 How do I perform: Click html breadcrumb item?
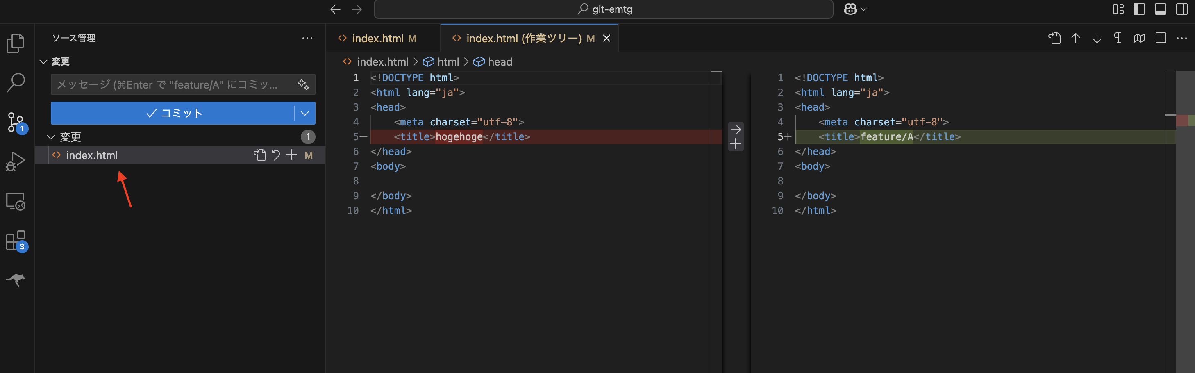[448, 62]
